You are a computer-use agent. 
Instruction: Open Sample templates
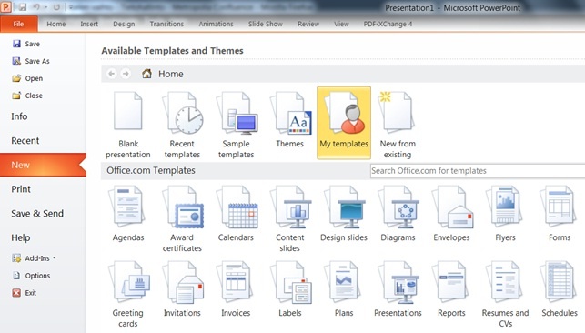coord(237,125)
